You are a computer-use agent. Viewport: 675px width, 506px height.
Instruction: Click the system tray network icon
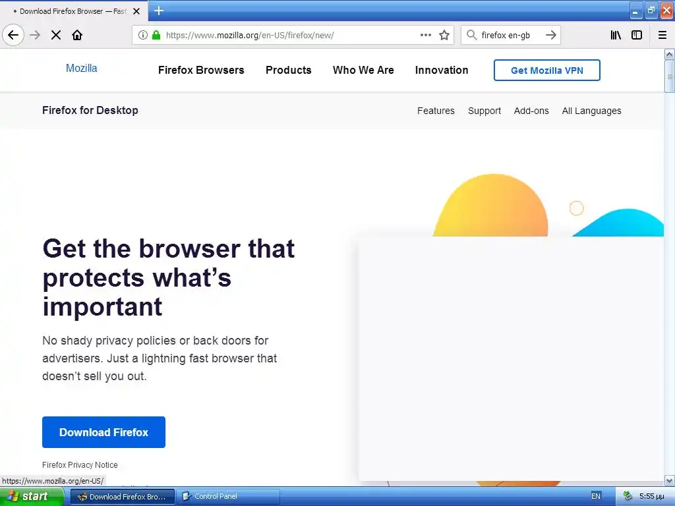[628, 496]
